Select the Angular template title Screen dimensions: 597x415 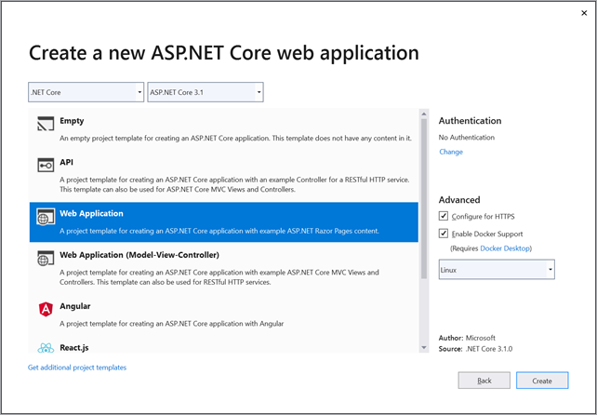coord(75,306)
